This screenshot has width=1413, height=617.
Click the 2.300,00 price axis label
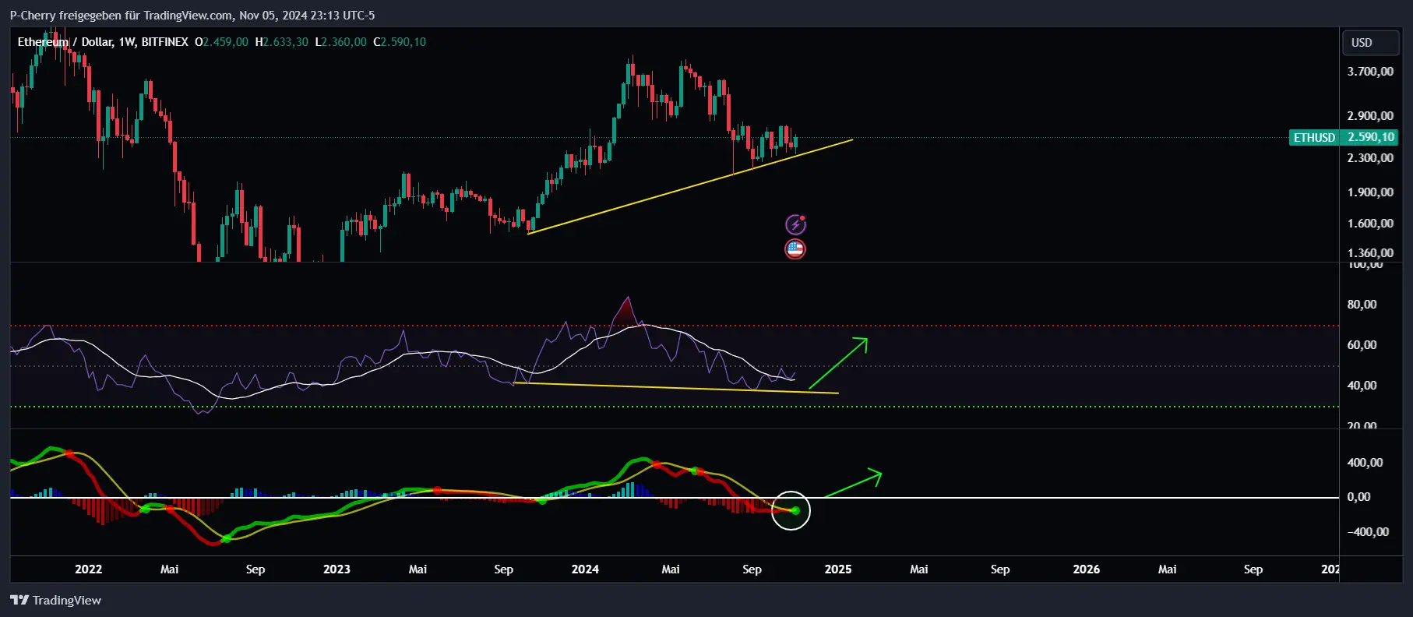pyautogui.click(x=1370, y=158)
